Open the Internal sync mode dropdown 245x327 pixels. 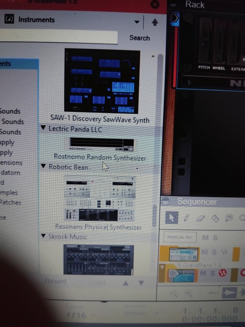(157, 313)
